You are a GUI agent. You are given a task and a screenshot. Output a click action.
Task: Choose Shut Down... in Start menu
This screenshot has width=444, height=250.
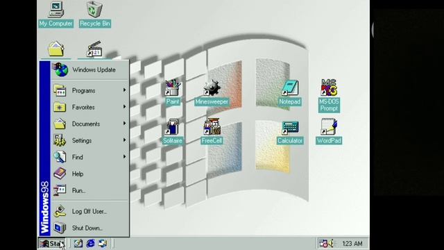[90, 228]
